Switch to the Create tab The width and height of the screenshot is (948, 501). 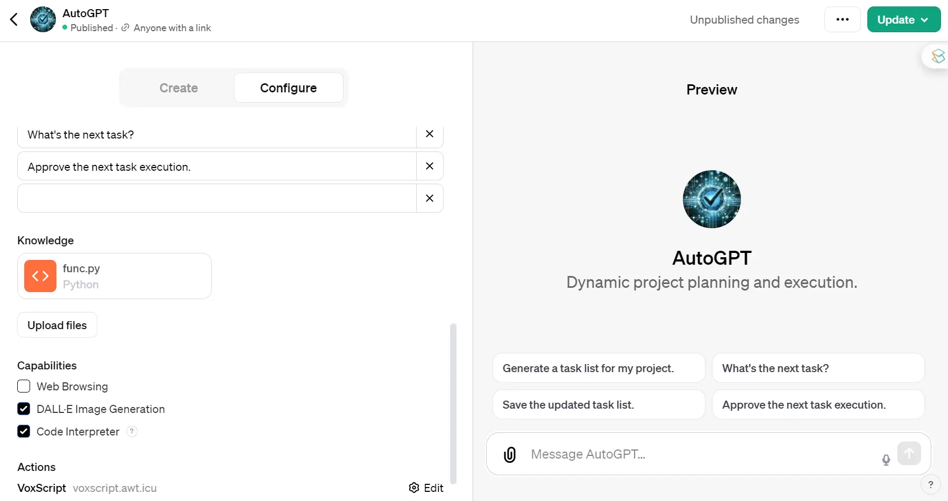click(179, 88)
